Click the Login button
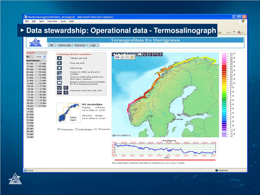Viewport: 260px width, 195px height. tap(93, 45)
